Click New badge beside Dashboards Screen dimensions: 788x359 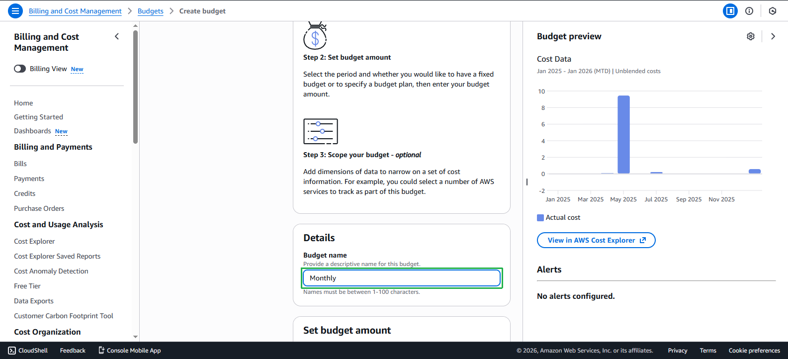(x=61, y=131)
